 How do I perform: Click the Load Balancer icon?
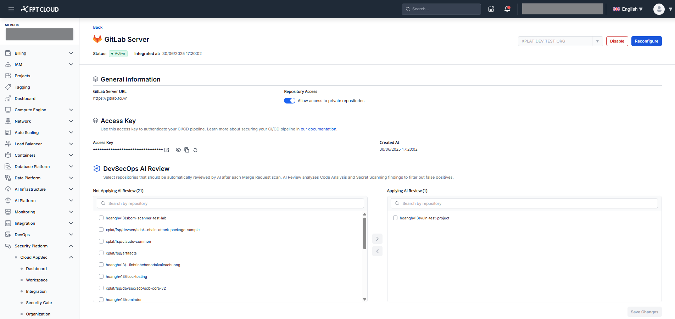tap(8, 144)
